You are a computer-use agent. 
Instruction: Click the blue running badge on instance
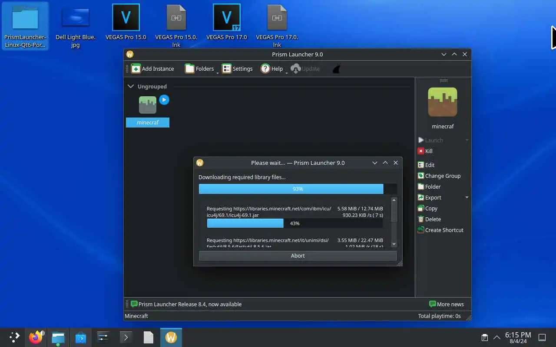[164, 100]
